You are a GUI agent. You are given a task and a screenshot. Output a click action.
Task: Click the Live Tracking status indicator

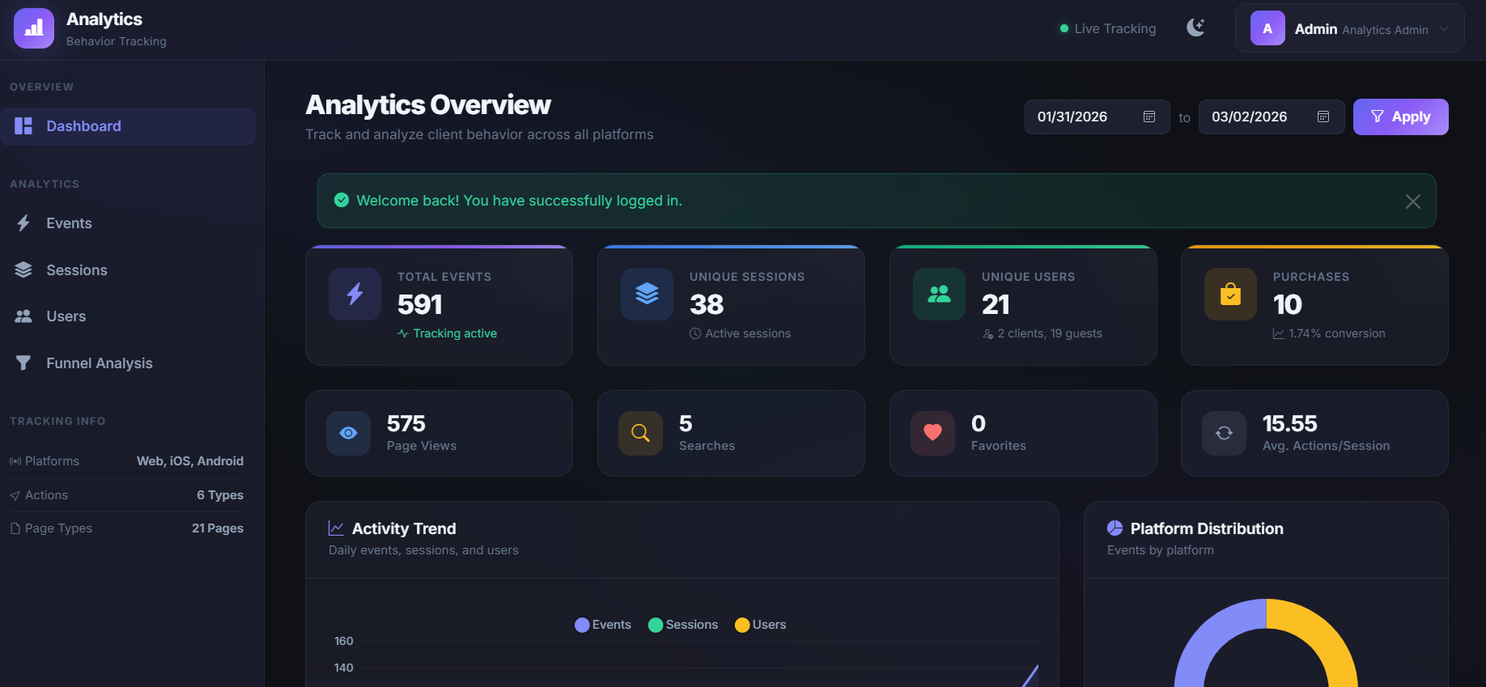click(x=1108, y=28)
